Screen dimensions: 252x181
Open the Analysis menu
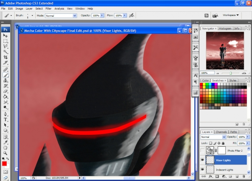[59, 9]
